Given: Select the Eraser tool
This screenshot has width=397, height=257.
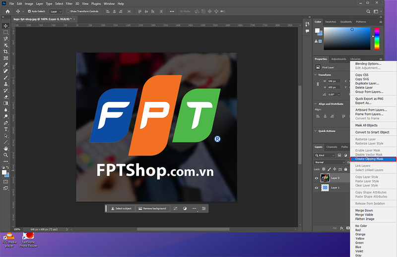Looking at the screenshot, I should point(5,97).
